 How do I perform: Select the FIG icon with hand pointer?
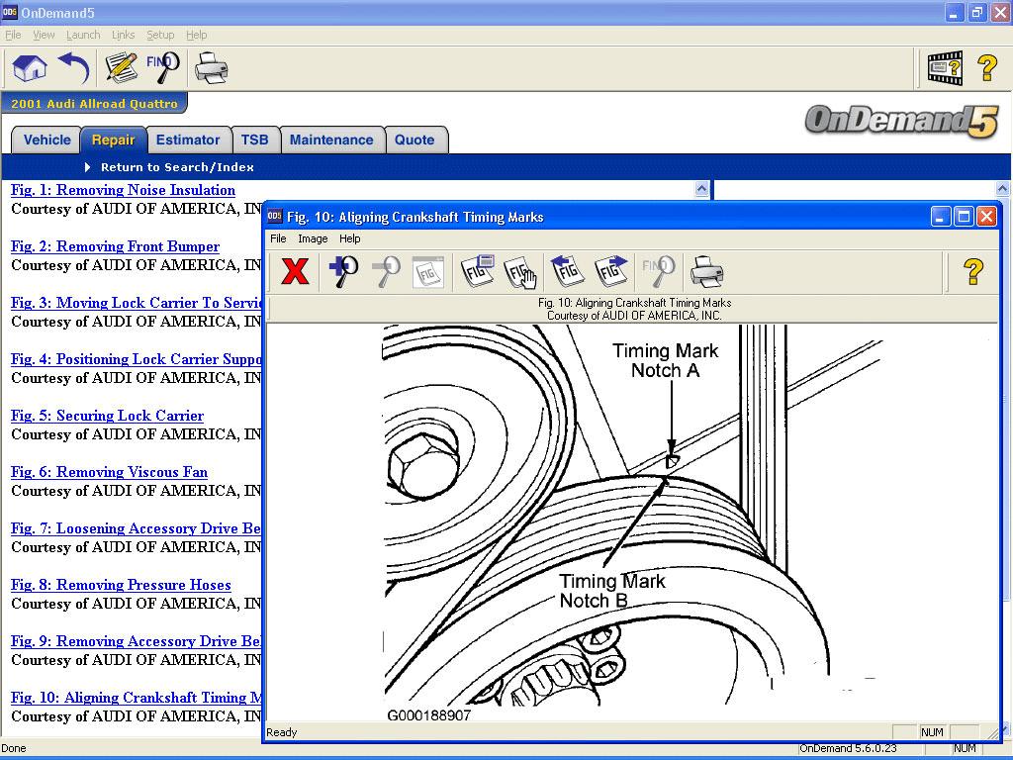520,271
